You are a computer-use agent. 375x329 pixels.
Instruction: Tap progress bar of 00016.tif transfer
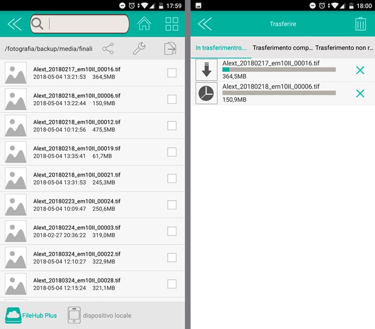tap(279, 69)
